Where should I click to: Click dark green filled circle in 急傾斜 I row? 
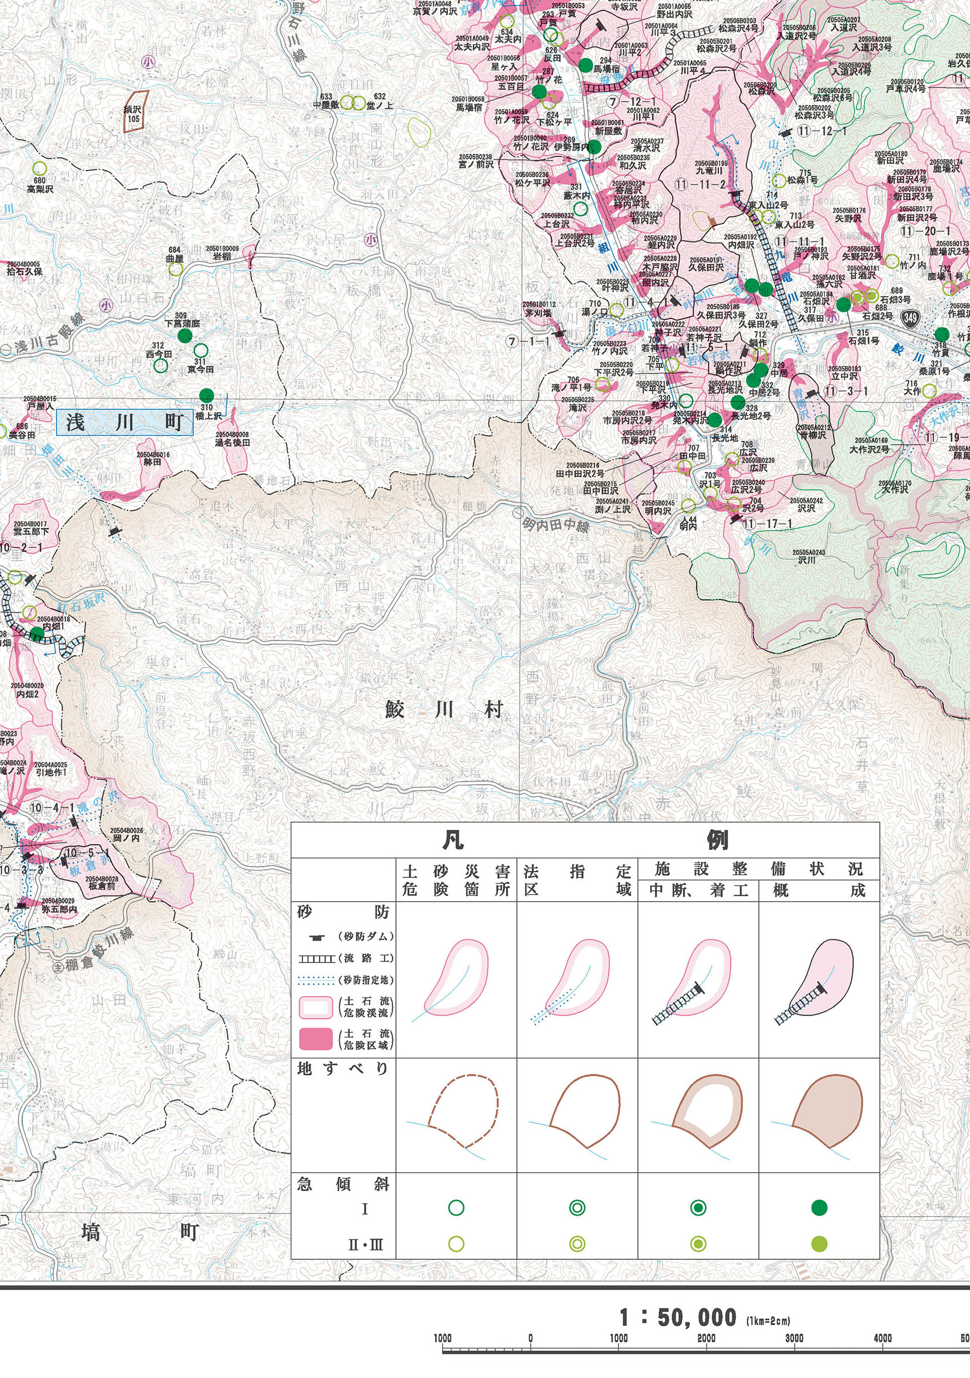[819, 1208]
